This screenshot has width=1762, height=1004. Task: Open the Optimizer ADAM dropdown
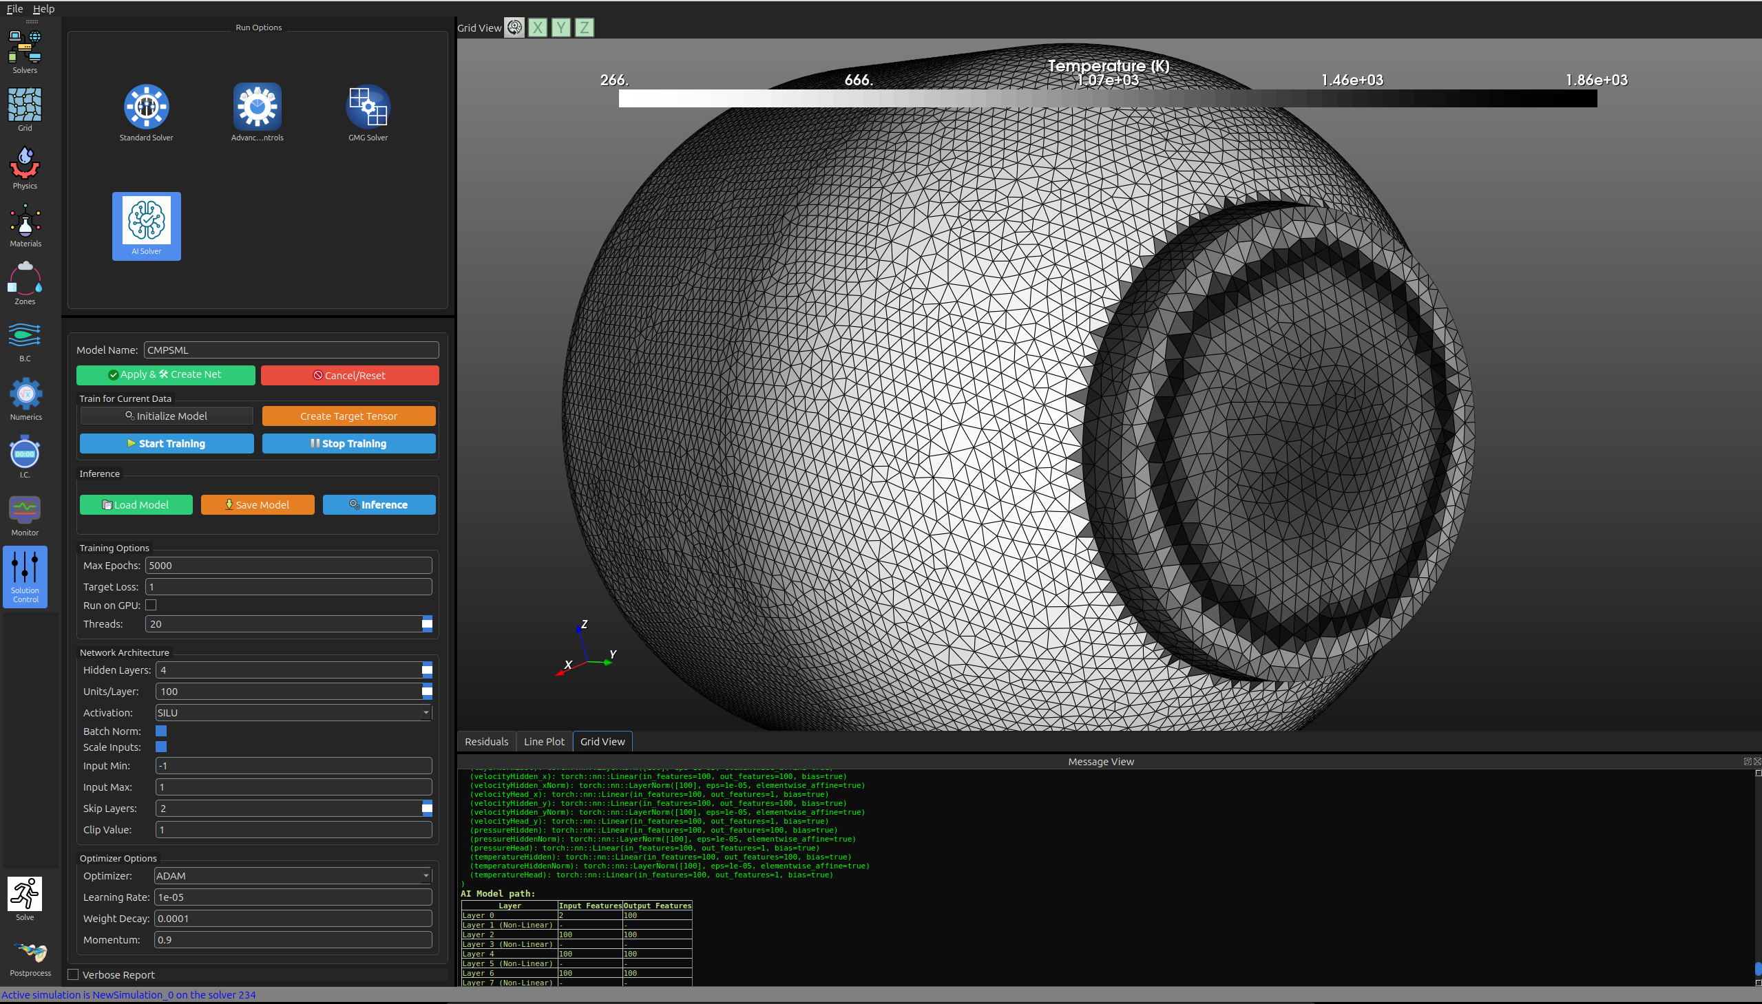coord(293,876)
